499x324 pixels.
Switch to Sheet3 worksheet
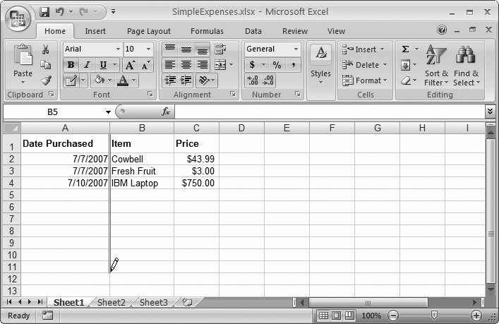[154, 302]
